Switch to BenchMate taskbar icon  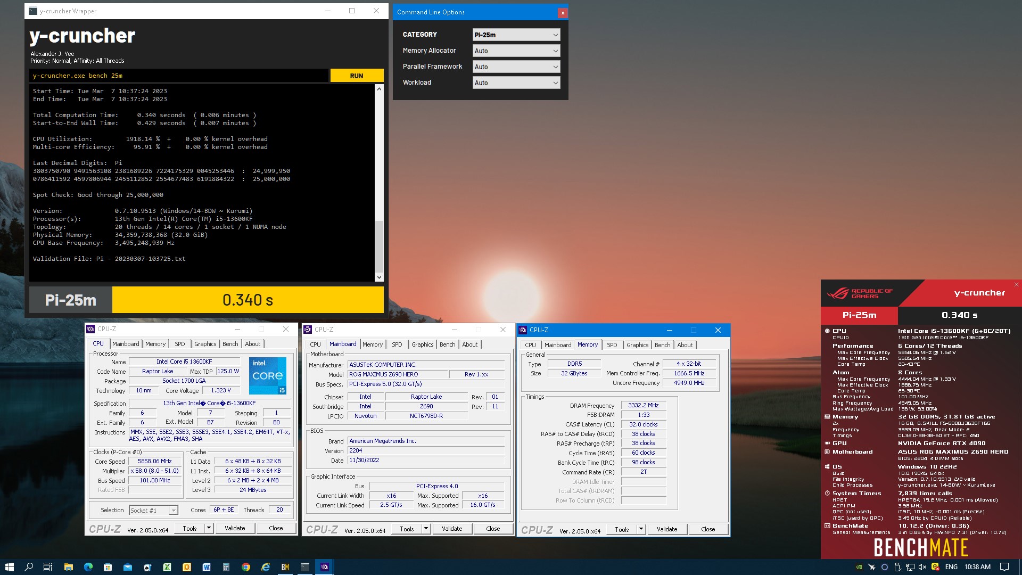[285, 567]
